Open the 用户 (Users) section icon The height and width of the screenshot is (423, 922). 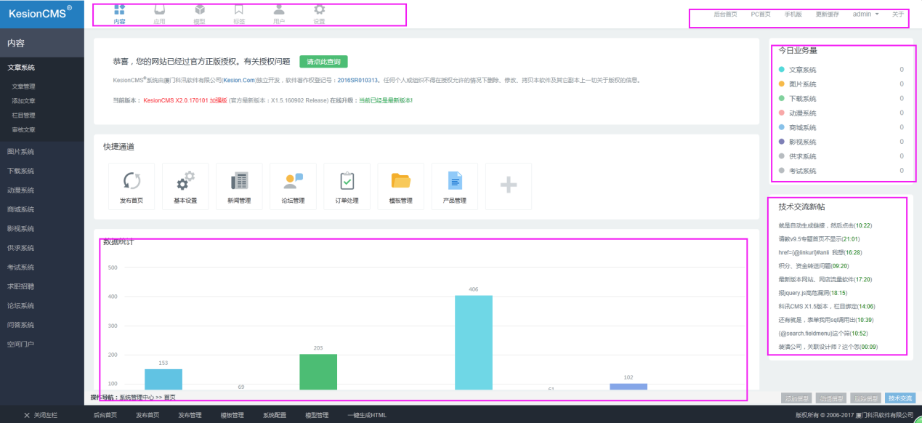pyautogui.click(x=278, y=13)
